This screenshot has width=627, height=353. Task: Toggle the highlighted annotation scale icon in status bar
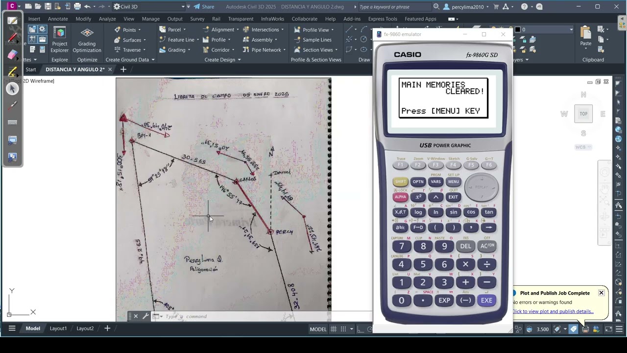pyautogui.click(x=573, y=329)
